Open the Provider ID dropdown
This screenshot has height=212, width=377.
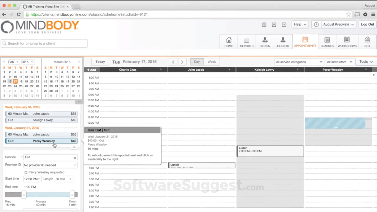point(50,165)
